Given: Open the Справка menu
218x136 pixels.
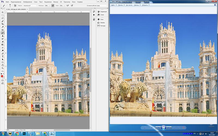Looking at the screenshot, I should pyautogui.click(x=80, y=2).
